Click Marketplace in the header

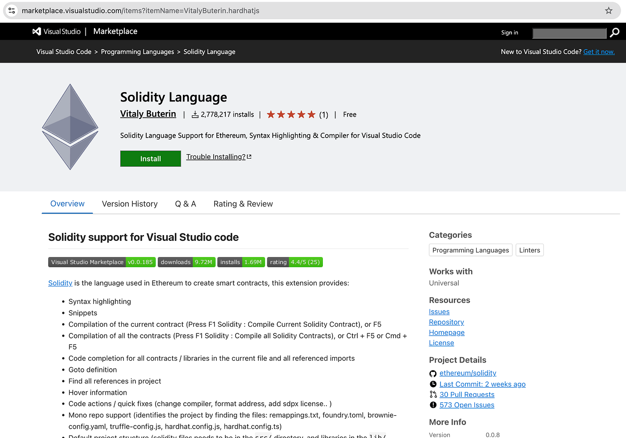click(115, 31)
